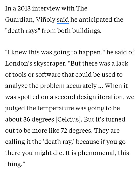Click the word "Guardian," in first paragraph
This screenshot has width=140, height=172.
20,20
